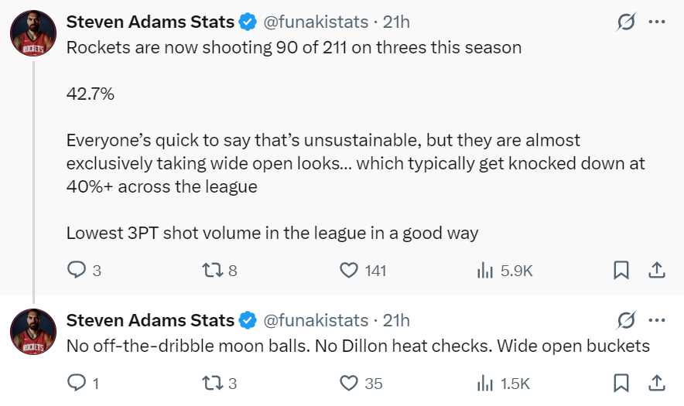The height and width of the screenshot is (406, 684).
Task: Share the first tweet
Action: coord(656,270)
